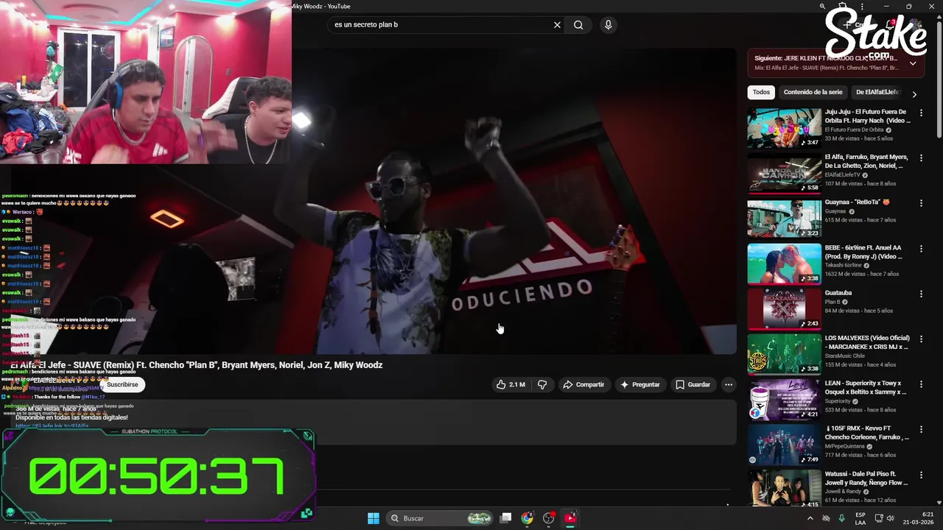943x530 pixels.
Task: Open video title LOS MALVEKES (Video Oficial)
Action: pyautogui.click(x=867, y=342)
